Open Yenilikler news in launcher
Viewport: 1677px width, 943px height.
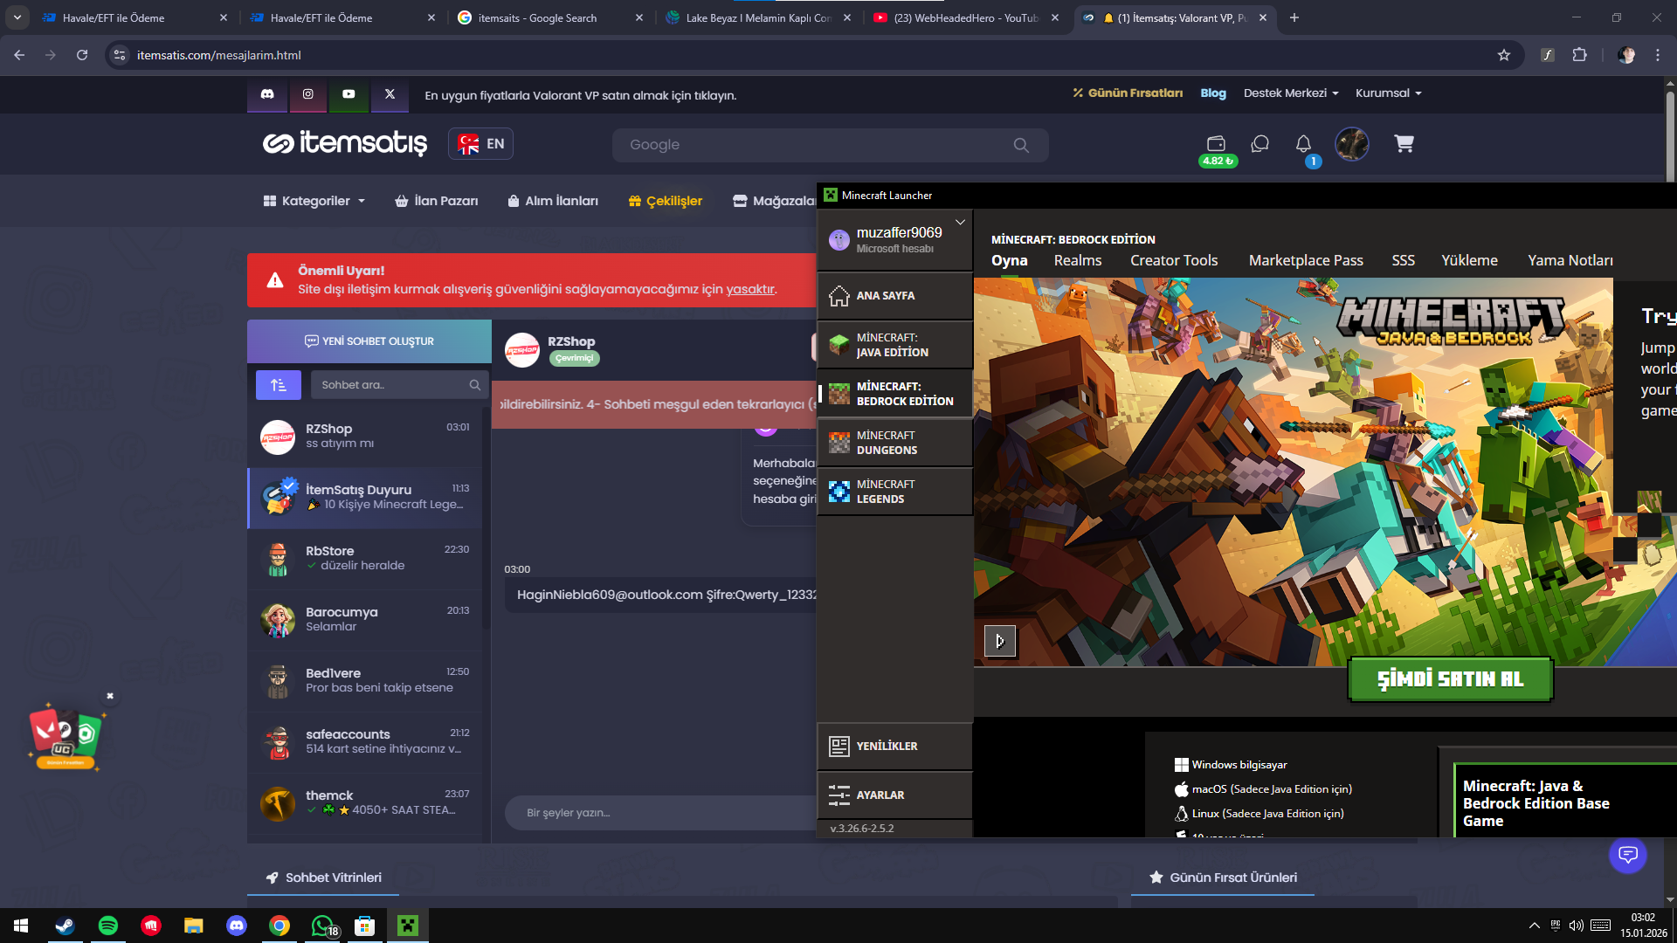pos(895,747)
